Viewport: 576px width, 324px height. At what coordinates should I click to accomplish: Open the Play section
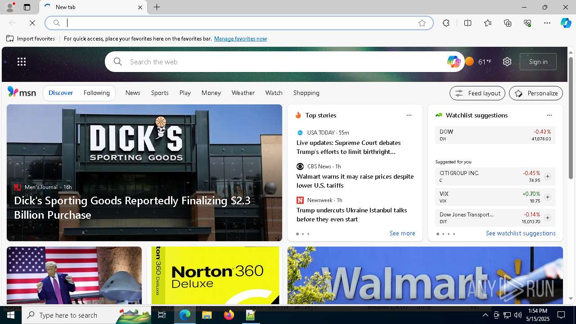185,93
